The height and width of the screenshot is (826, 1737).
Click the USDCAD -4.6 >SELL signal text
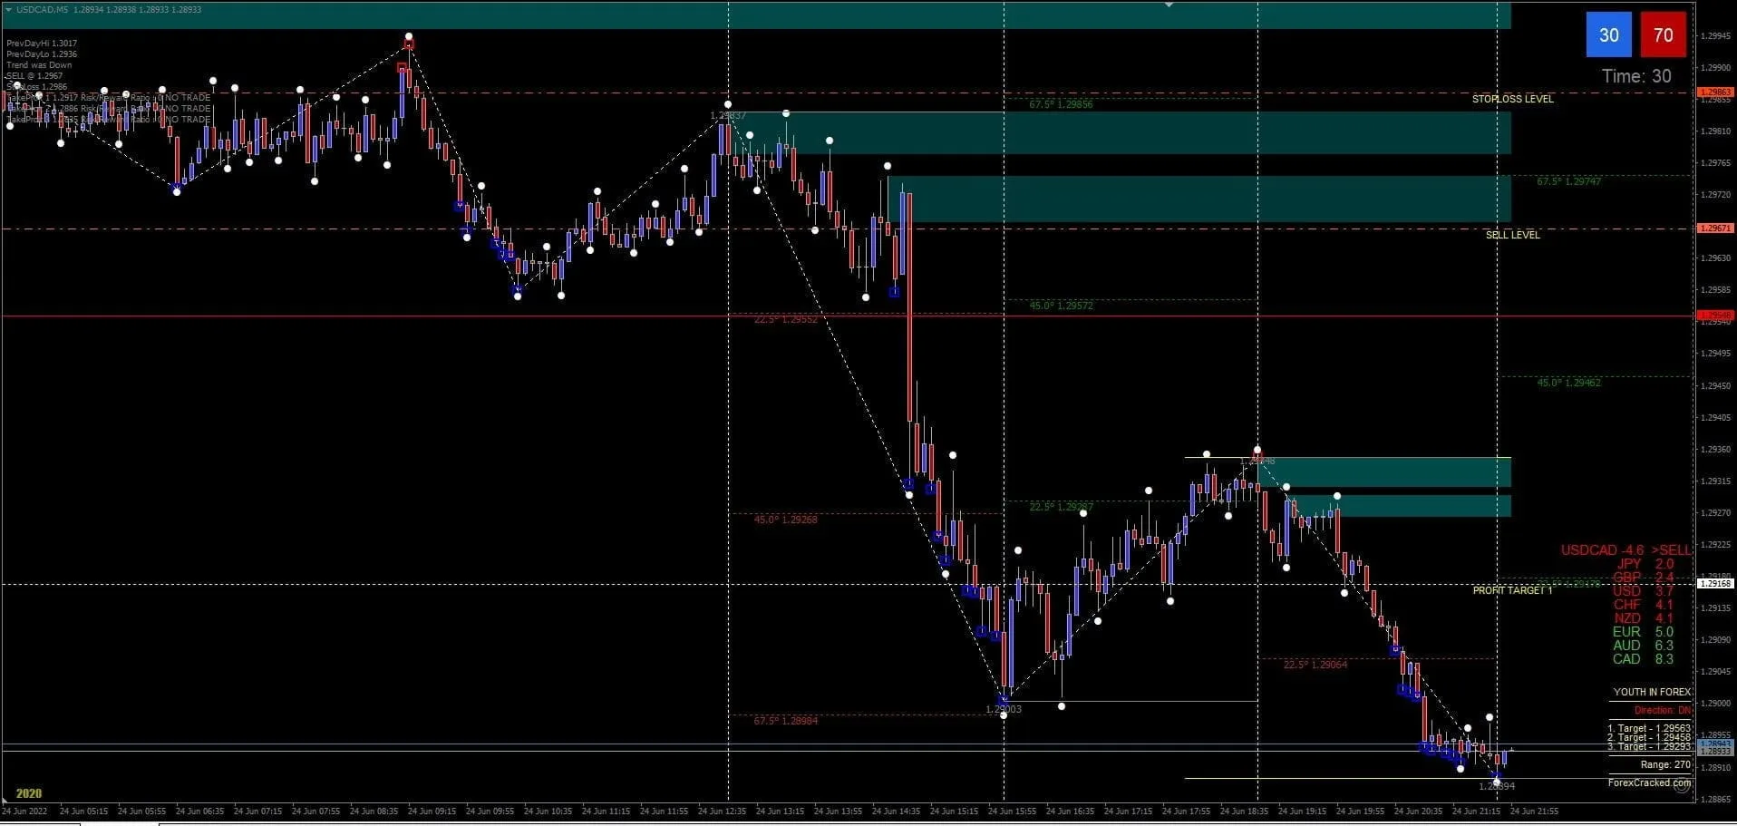point(1625,550)
